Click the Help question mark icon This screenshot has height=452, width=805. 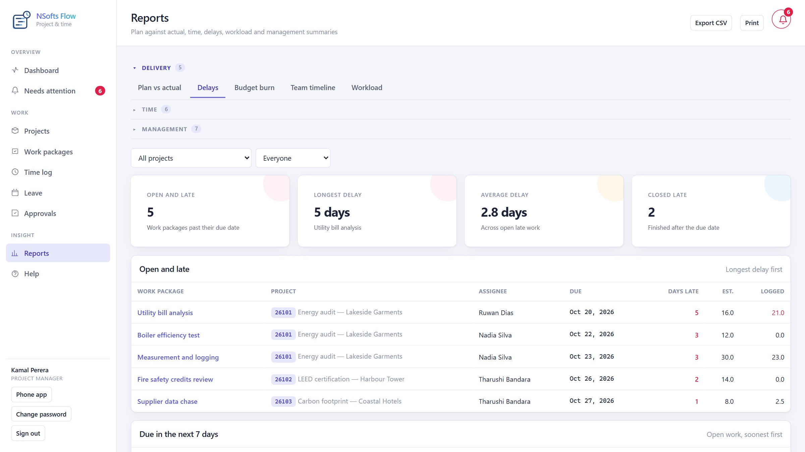(15, 274)
